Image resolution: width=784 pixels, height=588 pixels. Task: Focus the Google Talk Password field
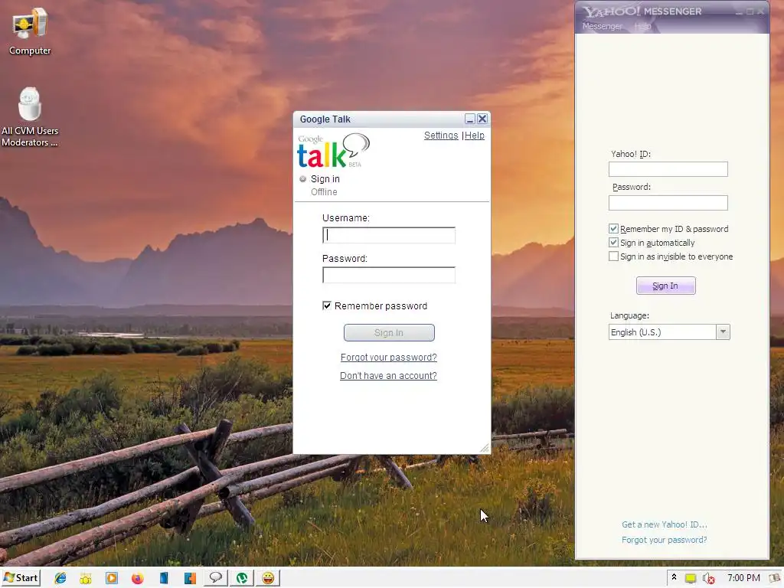pos(389,275)
